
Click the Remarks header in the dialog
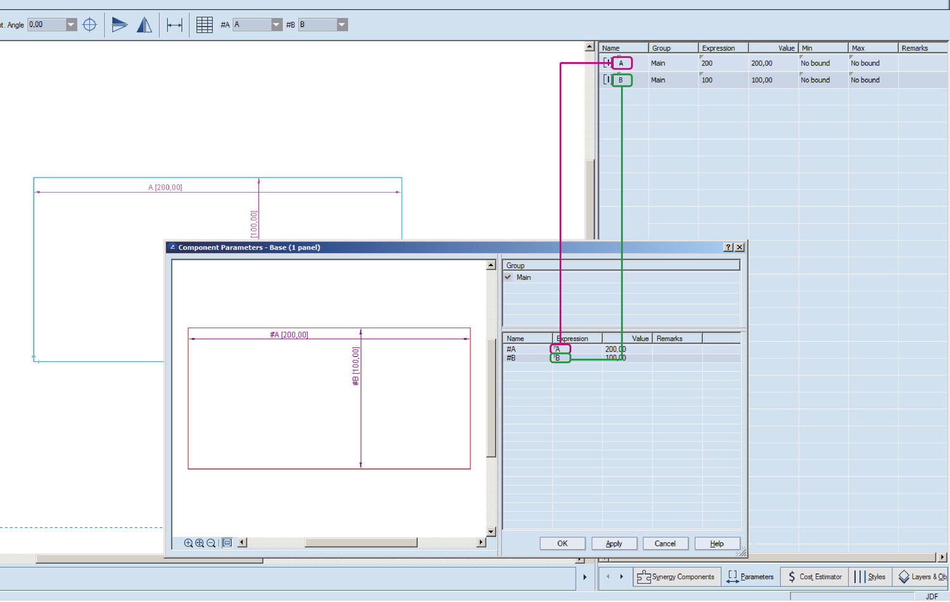[677, 338]
